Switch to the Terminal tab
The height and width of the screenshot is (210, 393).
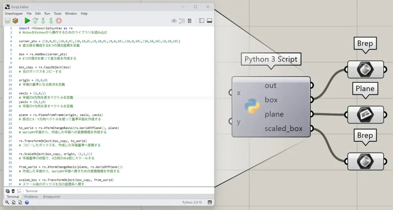13,197
